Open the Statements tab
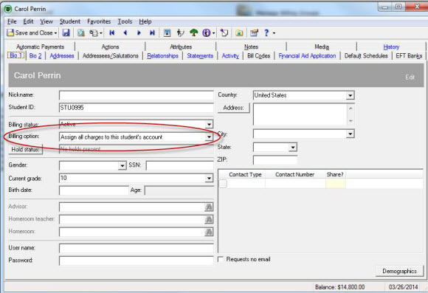The height and width of the screenshot is (293, 428). (200, 55)
